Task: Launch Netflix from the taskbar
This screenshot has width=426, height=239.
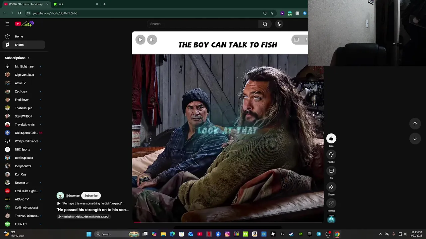Action: [x=209, y=234]
